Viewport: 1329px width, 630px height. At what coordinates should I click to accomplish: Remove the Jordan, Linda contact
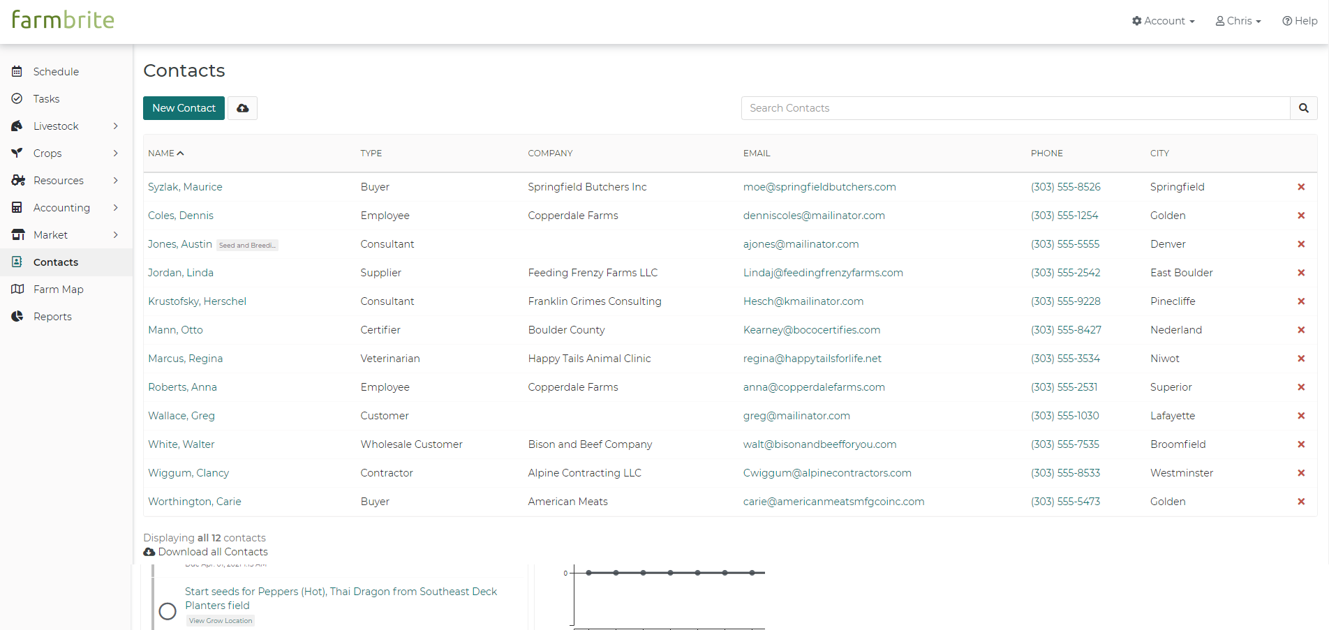coord(1301,273)
